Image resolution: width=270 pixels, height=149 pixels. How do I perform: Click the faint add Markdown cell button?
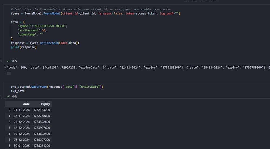click(210, 0)
